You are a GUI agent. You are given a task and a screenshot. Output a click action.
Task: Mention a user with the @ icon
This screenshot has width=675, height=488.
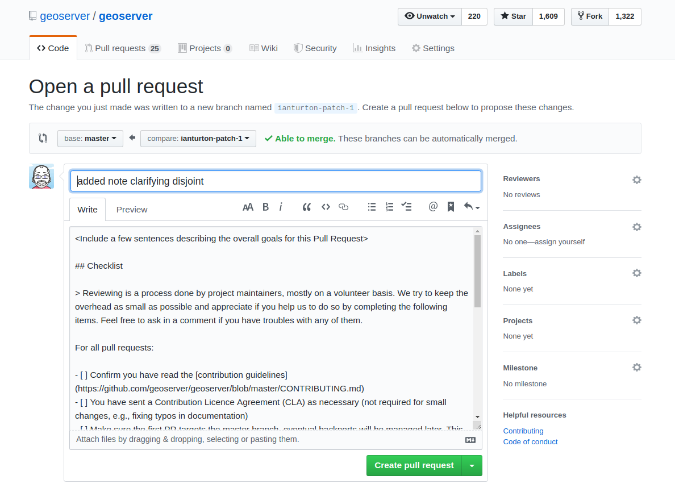click(433, 207)
